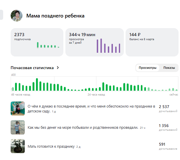The width and height of the screenshot is (180, 160).
Task: Open article Мать готовится к празднику
Action: coord(51,147)
